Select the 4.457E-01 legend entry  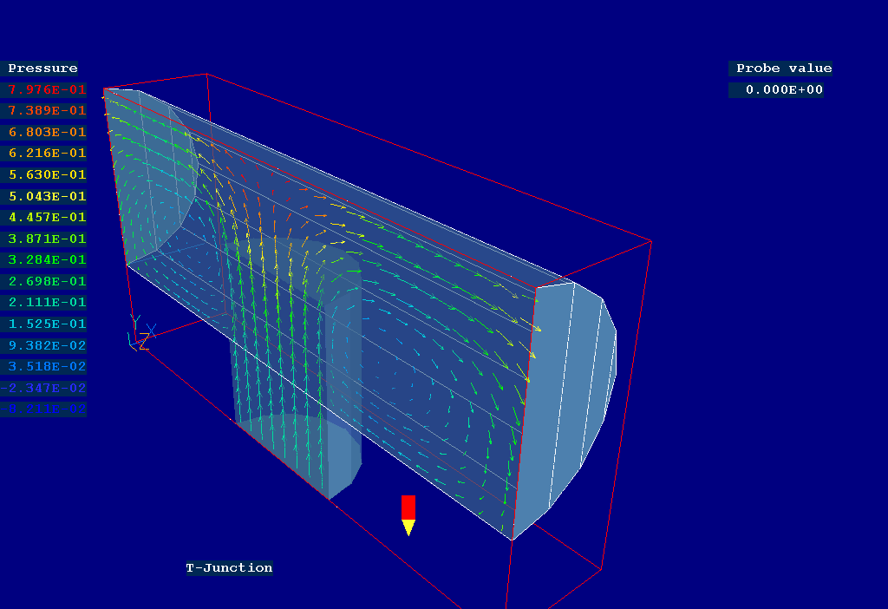click(47, 217)
